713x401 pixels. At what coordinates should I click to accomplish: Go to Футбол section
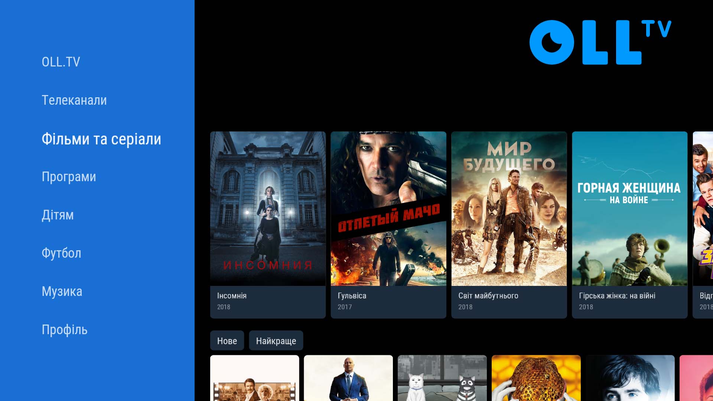[x=61, y=254]
